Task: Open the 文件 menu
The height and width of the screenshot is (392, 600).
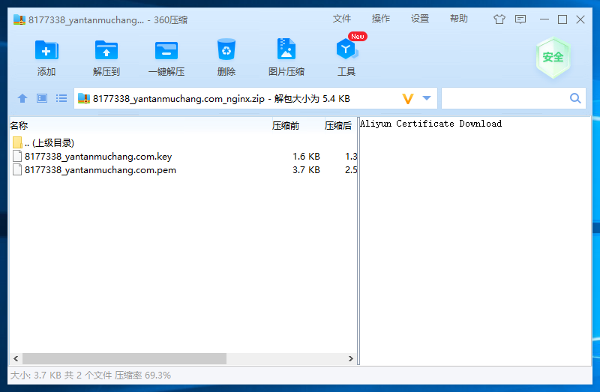Action: tap(342, 19)
